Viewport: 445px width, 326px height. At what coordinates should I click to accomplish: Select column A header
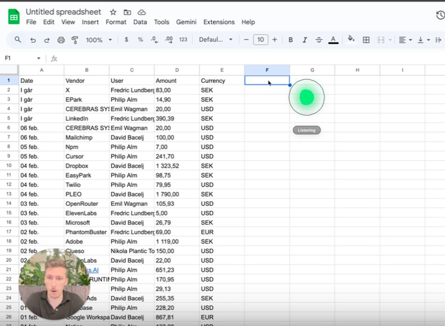(42, 70)
